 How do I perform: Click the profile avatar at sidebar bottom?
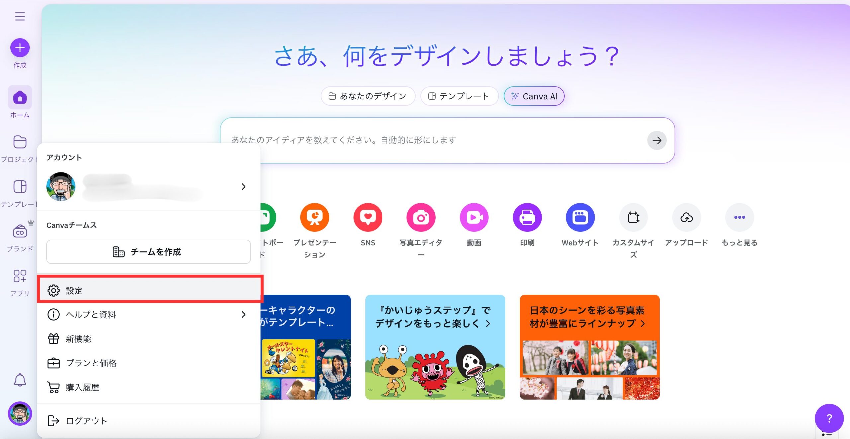[x=20, y=414]
